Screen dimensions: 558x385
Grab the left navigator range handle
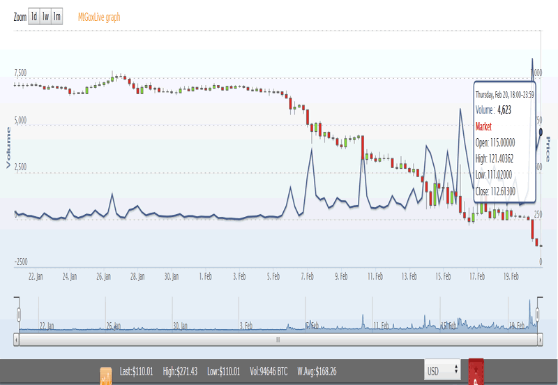pos(19,314)
